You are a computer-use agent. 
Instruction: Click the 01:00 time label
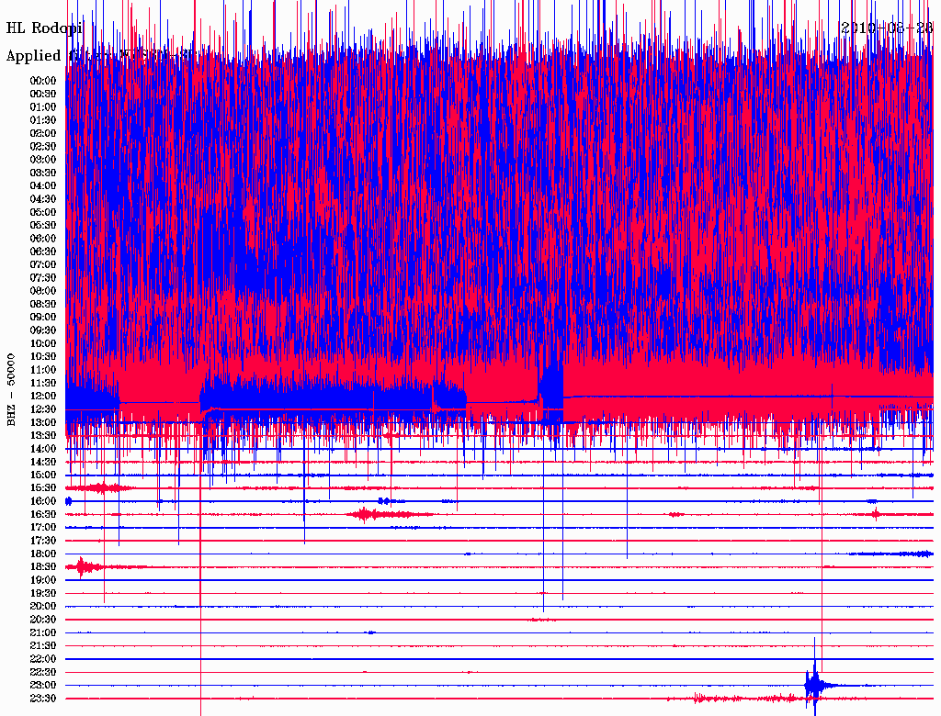coord(43,106)
